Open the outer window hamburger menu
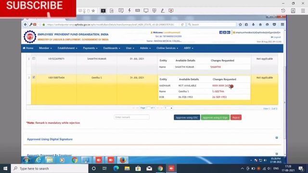 [x=303, y=11]
